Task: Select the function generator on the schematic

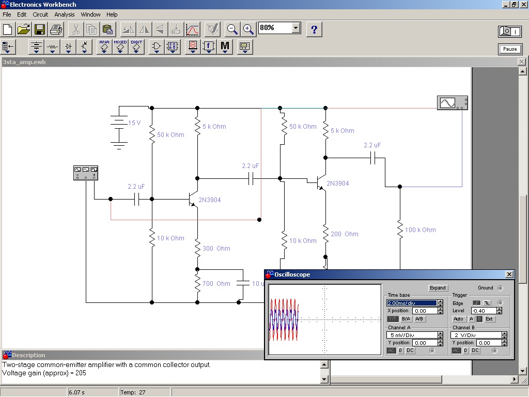Action: pyautogui.click(x=86, y=173)
